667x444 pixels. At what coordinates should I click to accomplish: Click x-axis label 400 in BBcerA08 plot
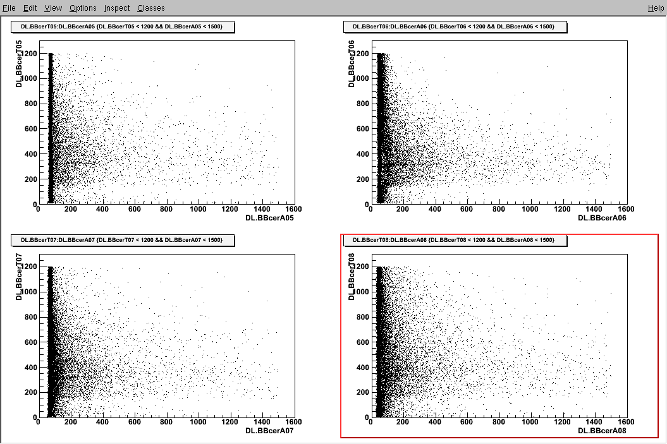click(435, 422)
